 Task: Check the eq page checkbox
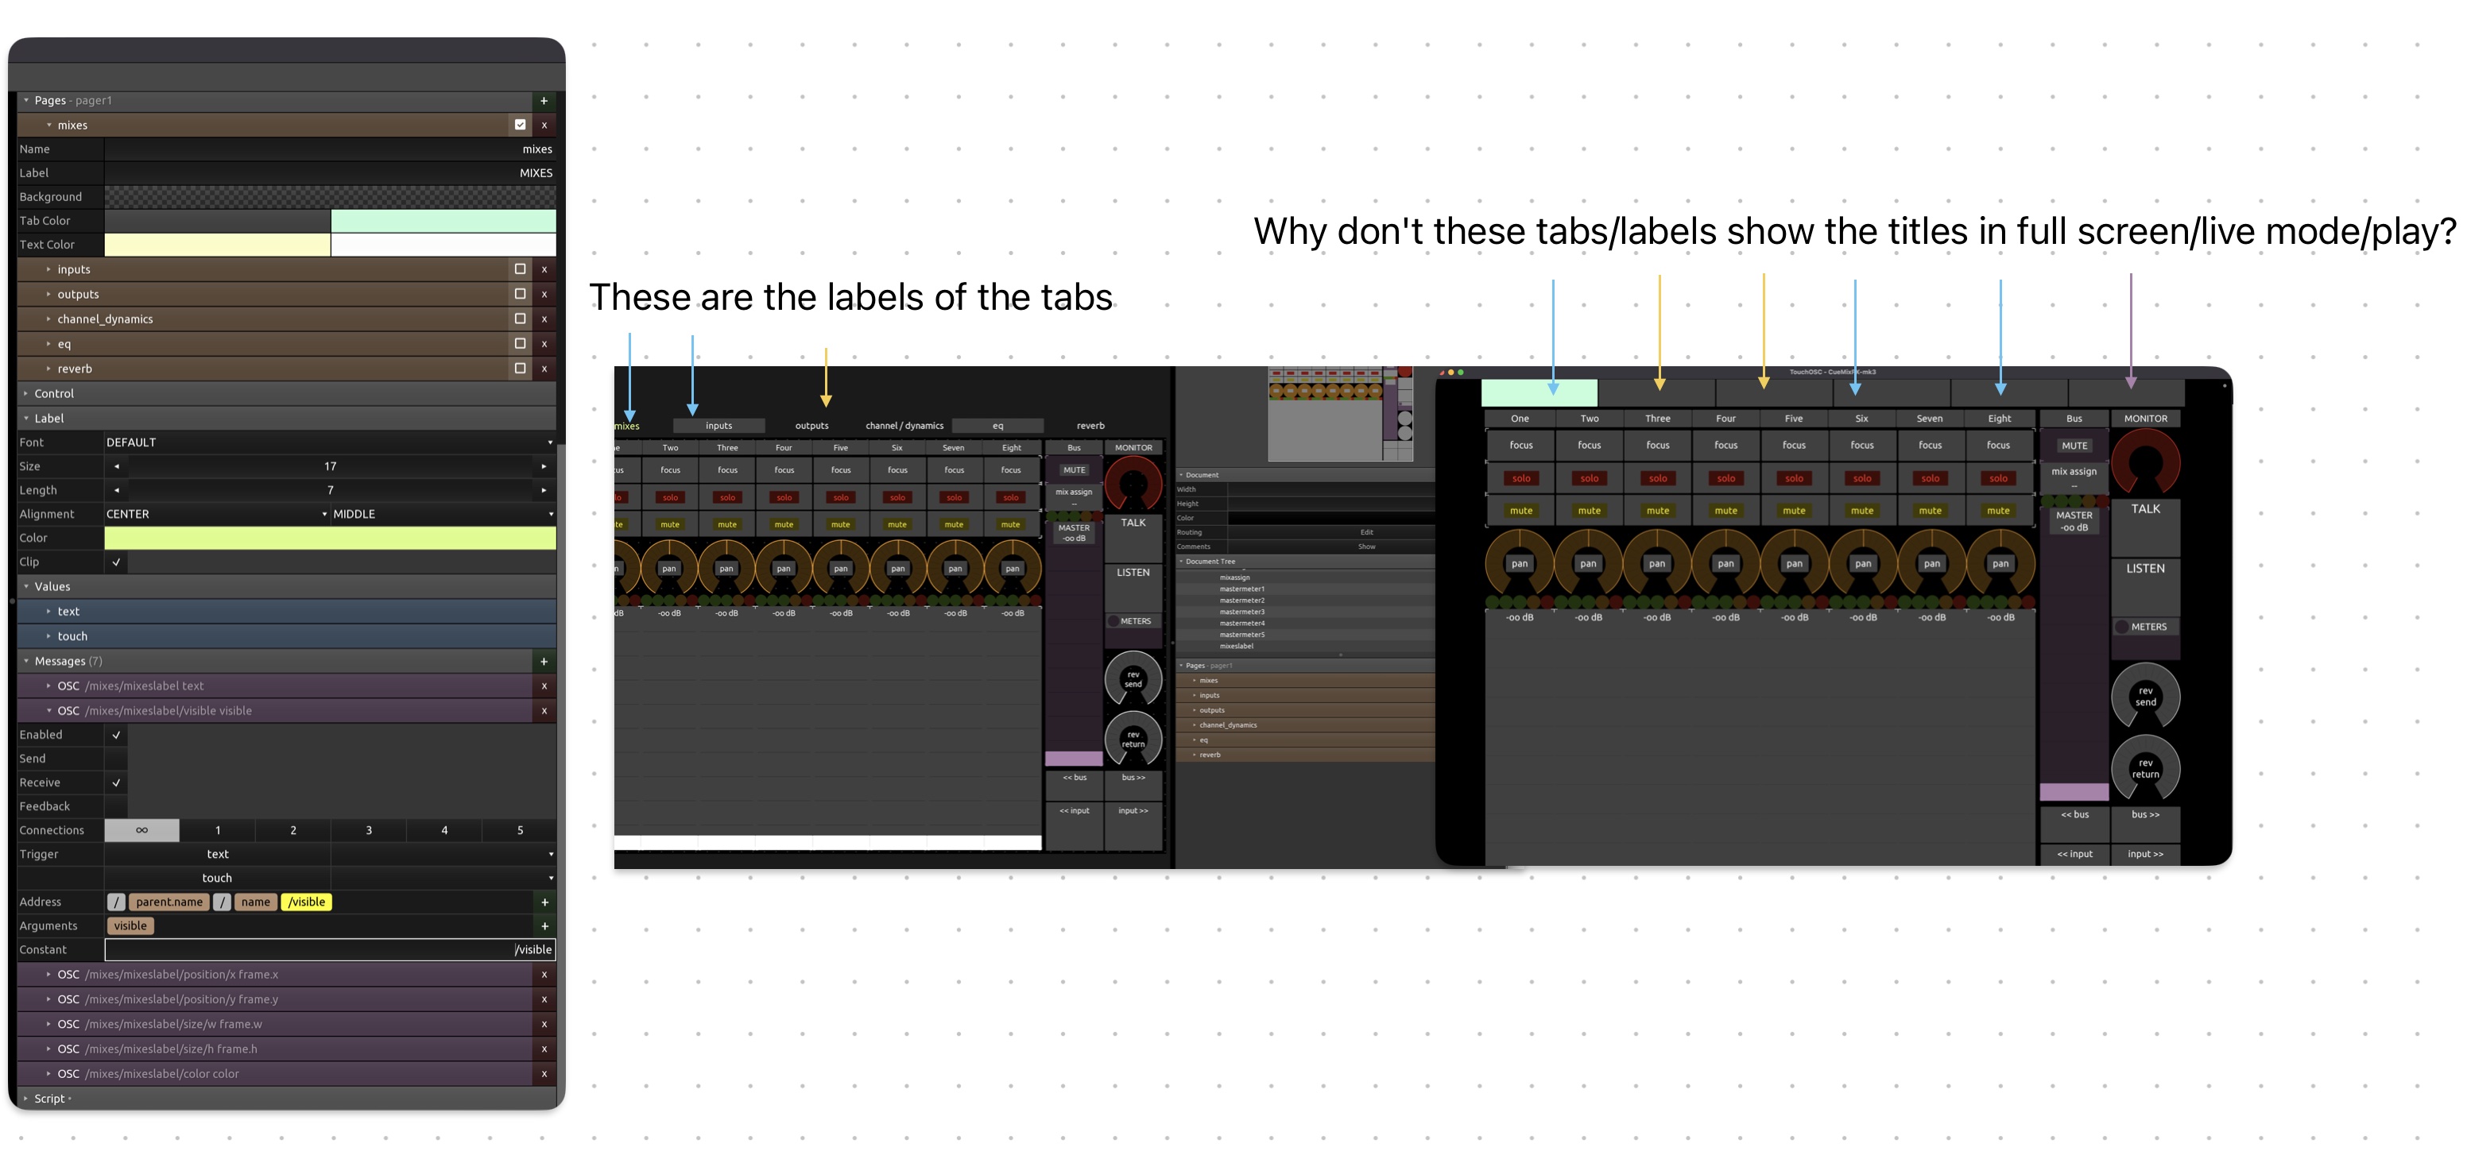[x=520, y=345]
